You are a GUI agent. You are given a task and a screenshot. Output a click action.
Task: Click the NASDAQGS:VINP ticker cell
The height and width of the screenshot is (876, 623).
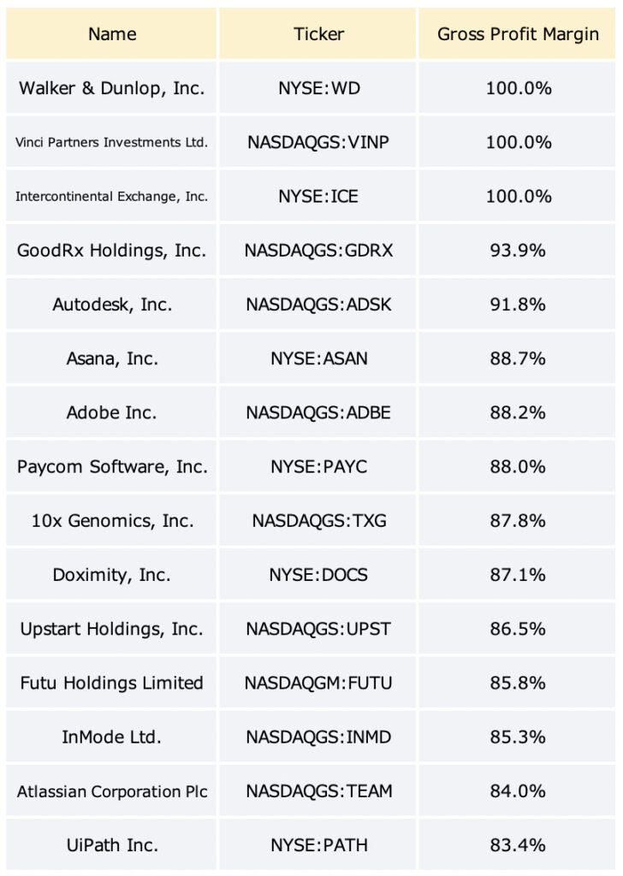coord(317,142)
